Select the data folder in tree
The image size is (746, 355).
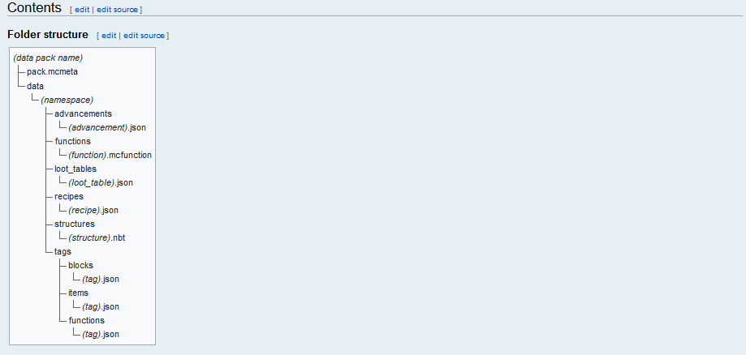[35, 86]
